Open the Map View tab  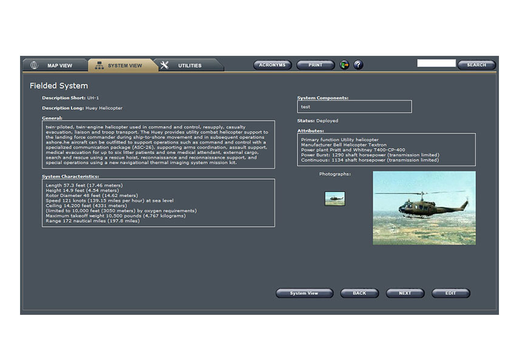point(55,65)
